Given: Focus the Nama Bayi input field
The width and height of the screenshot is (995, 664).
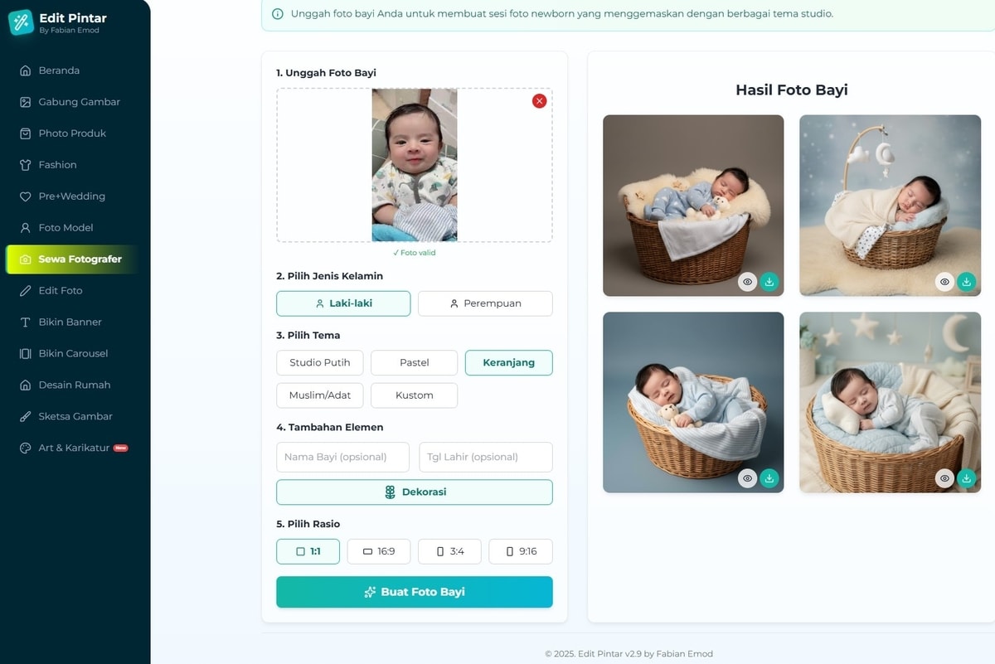Looking at the screenshot, I should [x=342, y=457].
